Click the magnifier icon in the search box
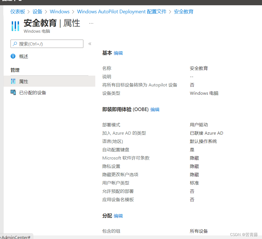Image resolution: width=262 pixels, height=239 pixels. tap(16, 43)
